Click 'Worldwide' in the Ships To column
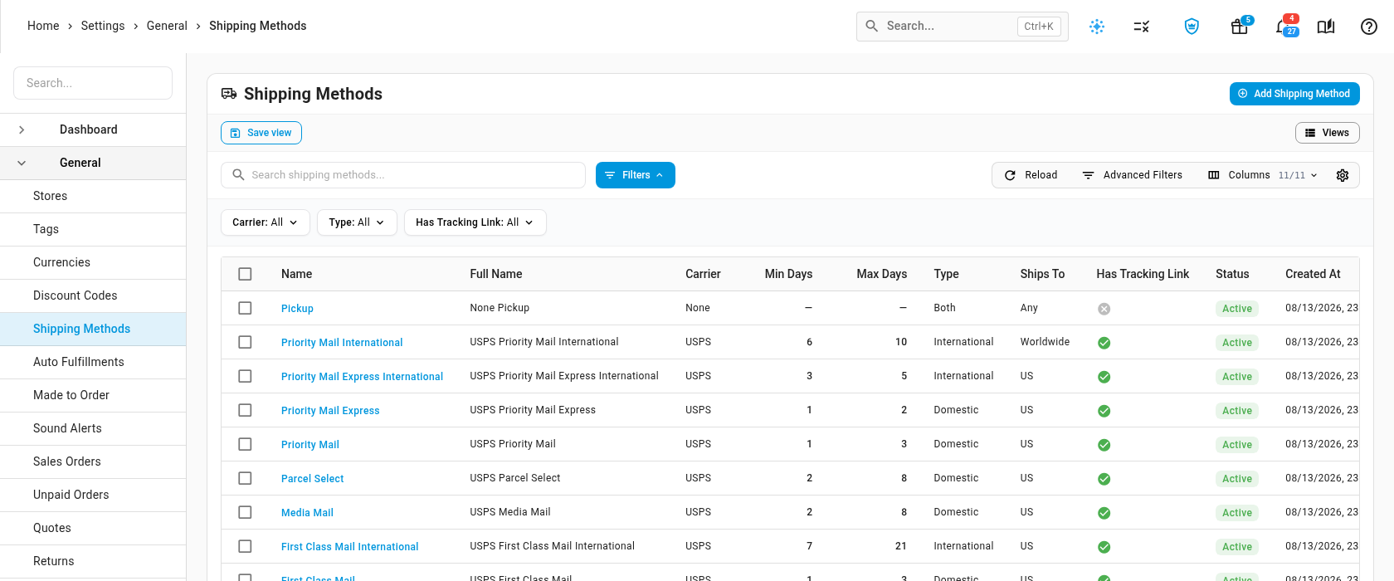The width and height of the screenshot is (1394, 581). pos(1045,342)
